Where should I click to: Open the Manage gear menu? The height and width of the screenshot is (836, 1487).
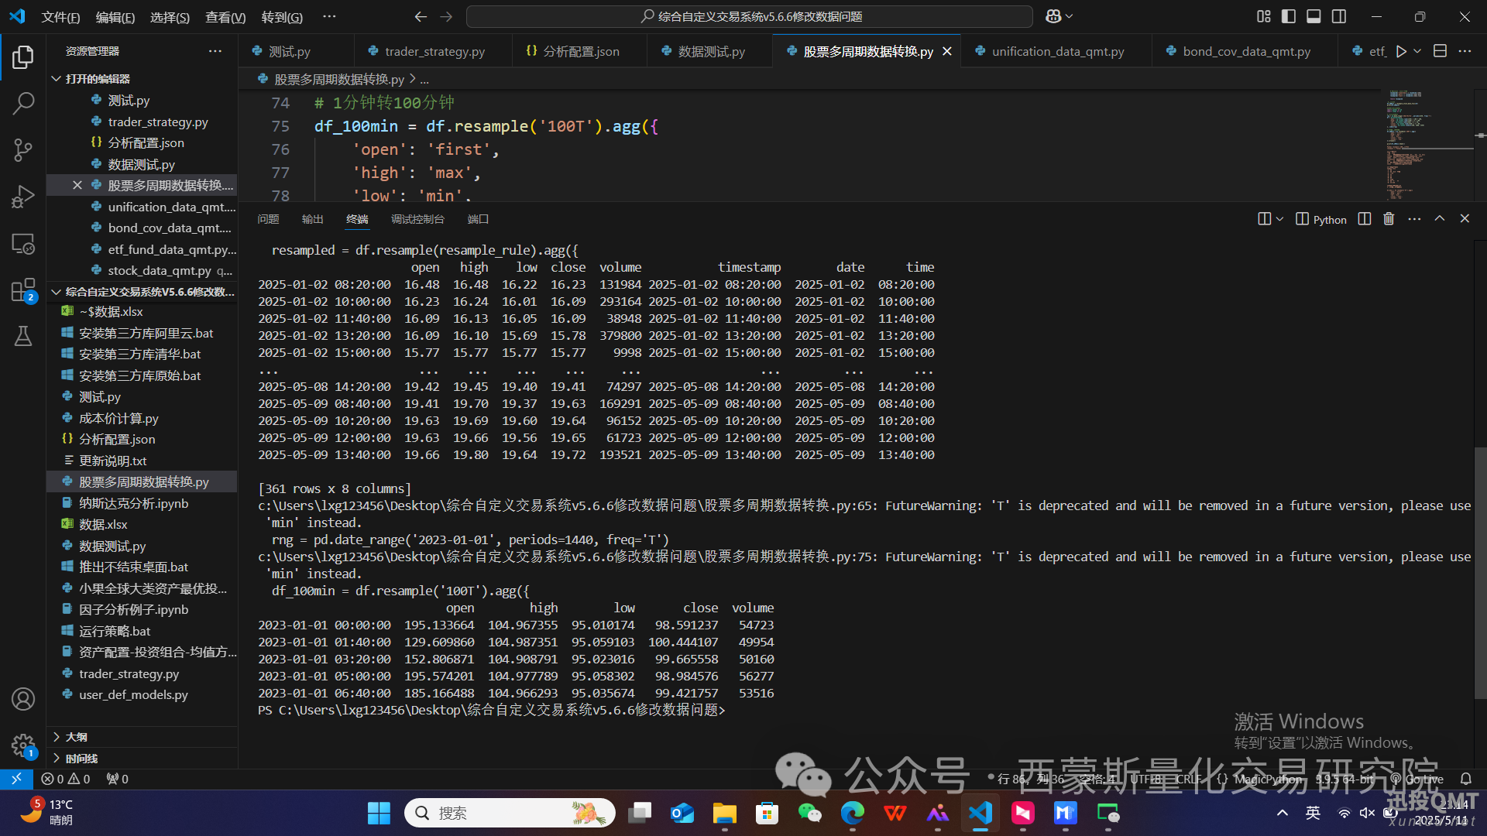23,745
